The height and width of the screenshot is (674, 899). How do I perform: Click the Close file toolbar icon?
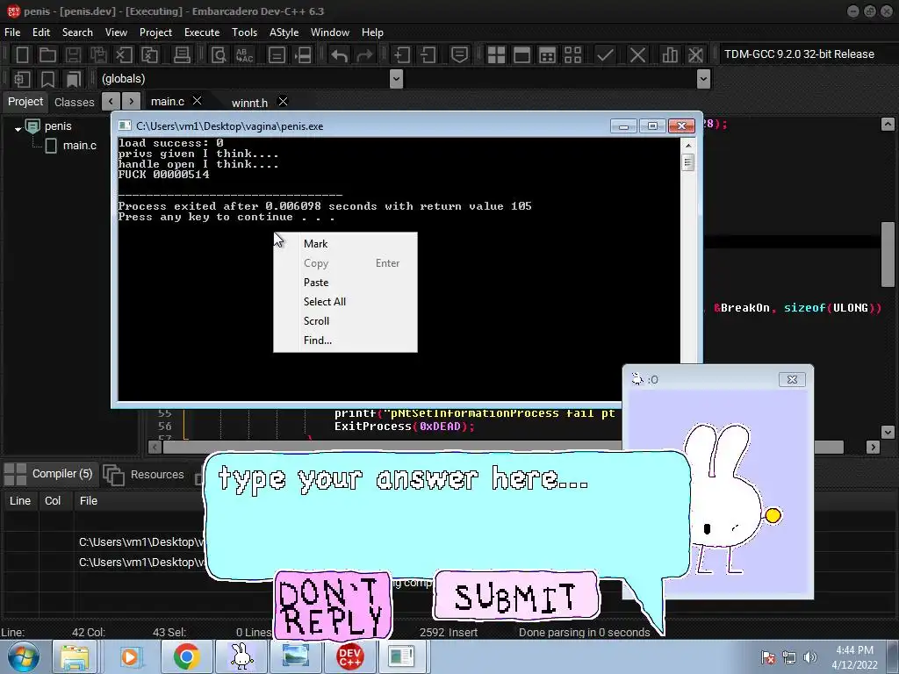[x=124, y=55]
